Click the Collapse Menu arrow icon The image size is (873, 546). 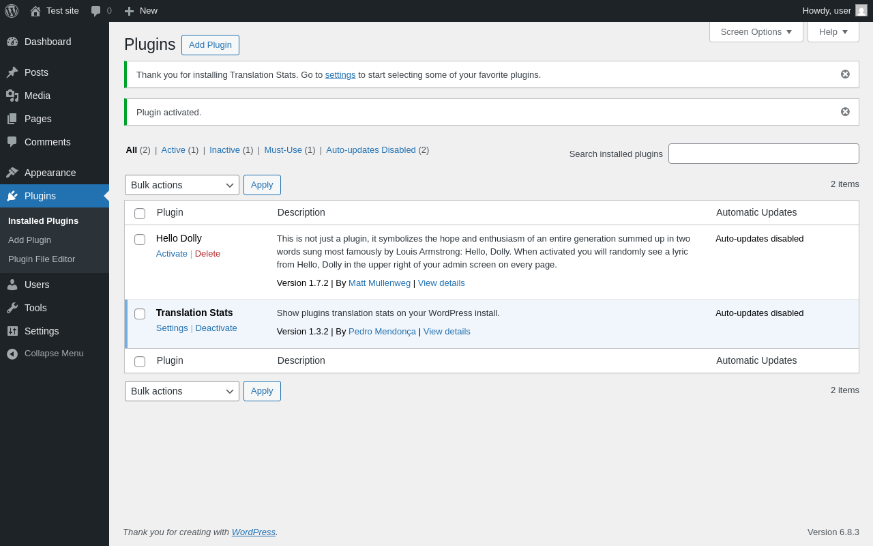point(12,354)
